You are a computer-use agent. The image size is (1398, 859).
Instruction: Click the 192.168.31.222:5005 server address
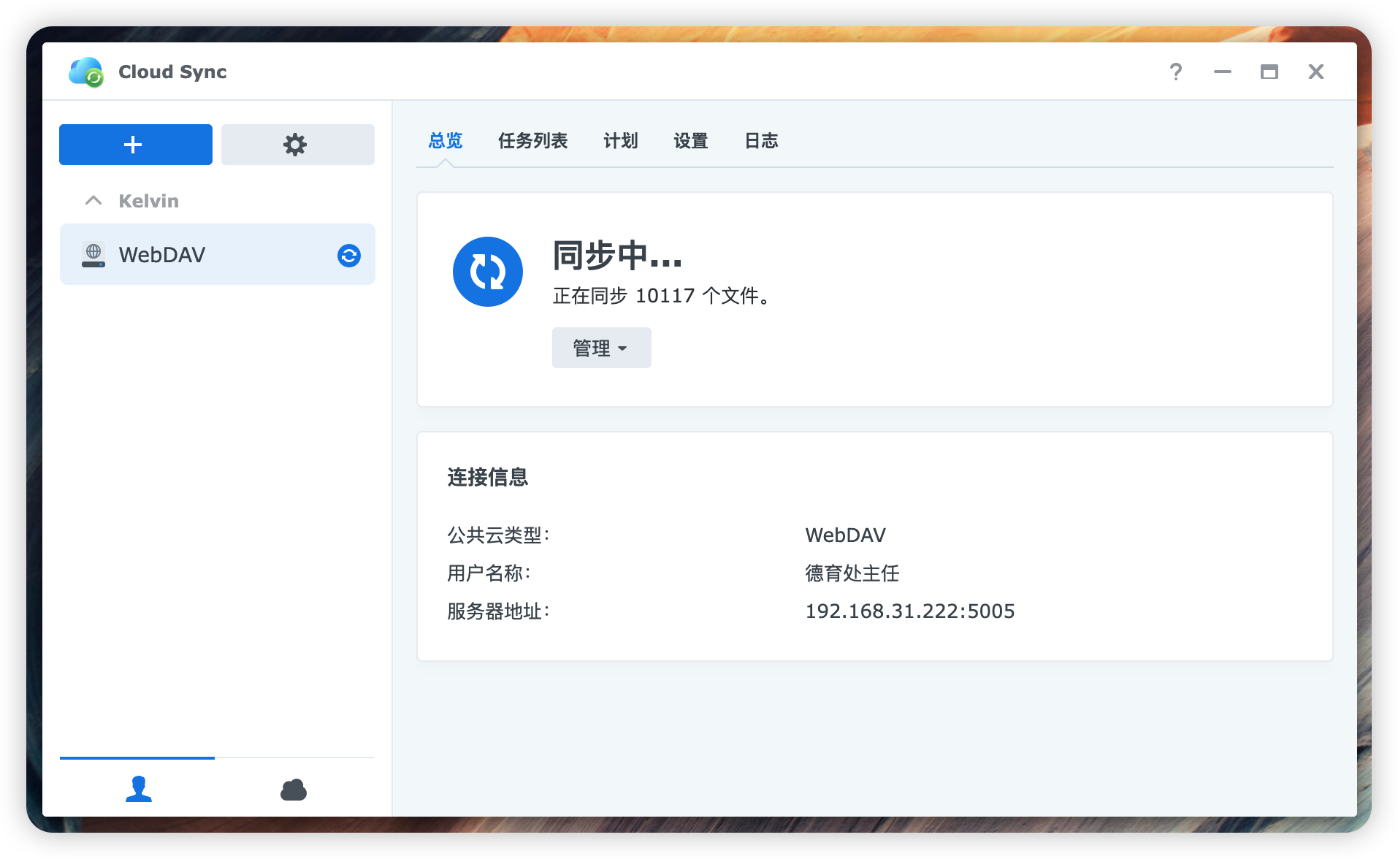[910, 611]
